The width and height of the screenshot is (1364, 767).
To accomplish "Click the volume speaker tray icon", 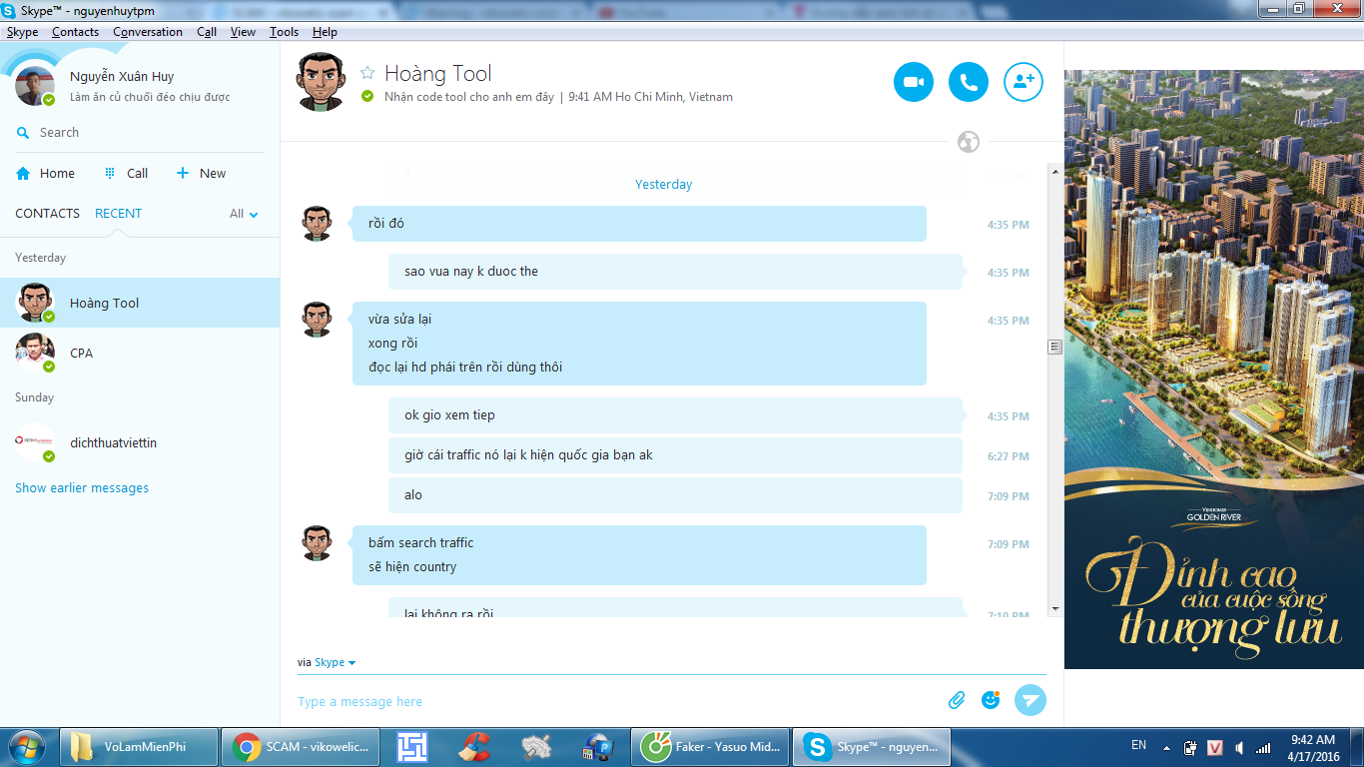I will coord(1239,747).
